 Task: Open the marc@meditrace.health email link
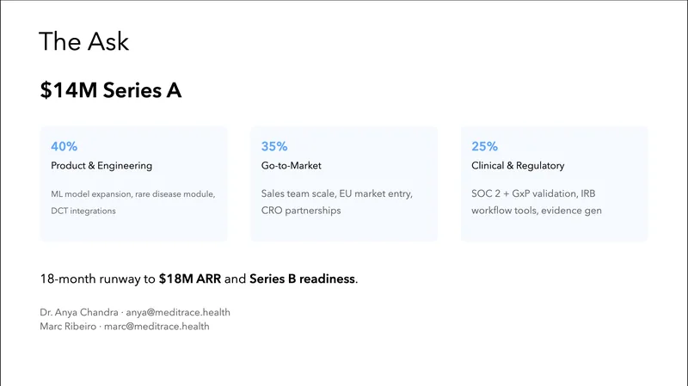(x=157, y=327)
